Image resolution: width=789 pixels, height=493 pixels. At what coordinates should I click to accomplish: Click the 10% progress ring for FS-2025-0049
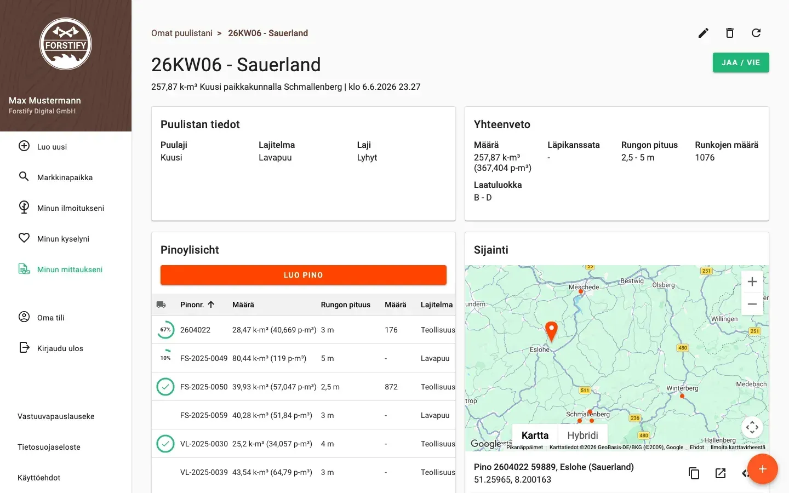pyautogui.click(x=165, y=358)
